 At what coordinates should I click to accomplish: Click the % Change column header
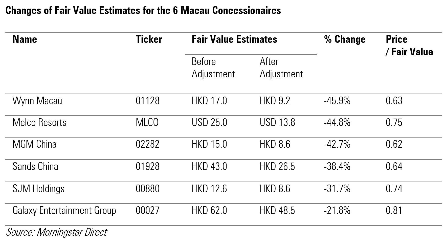[x=345, y=39]
